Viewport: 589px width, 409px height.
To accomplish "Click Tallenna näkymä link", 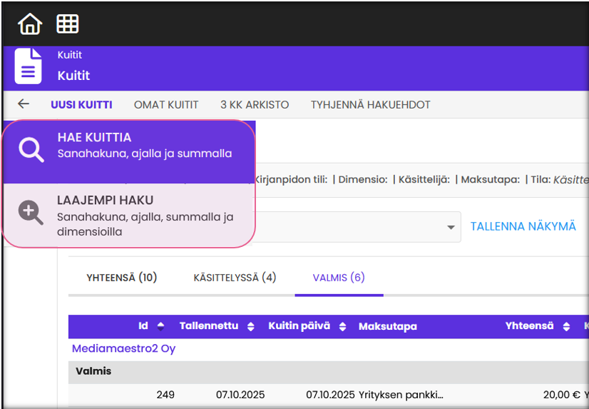I will coord(523,226).
